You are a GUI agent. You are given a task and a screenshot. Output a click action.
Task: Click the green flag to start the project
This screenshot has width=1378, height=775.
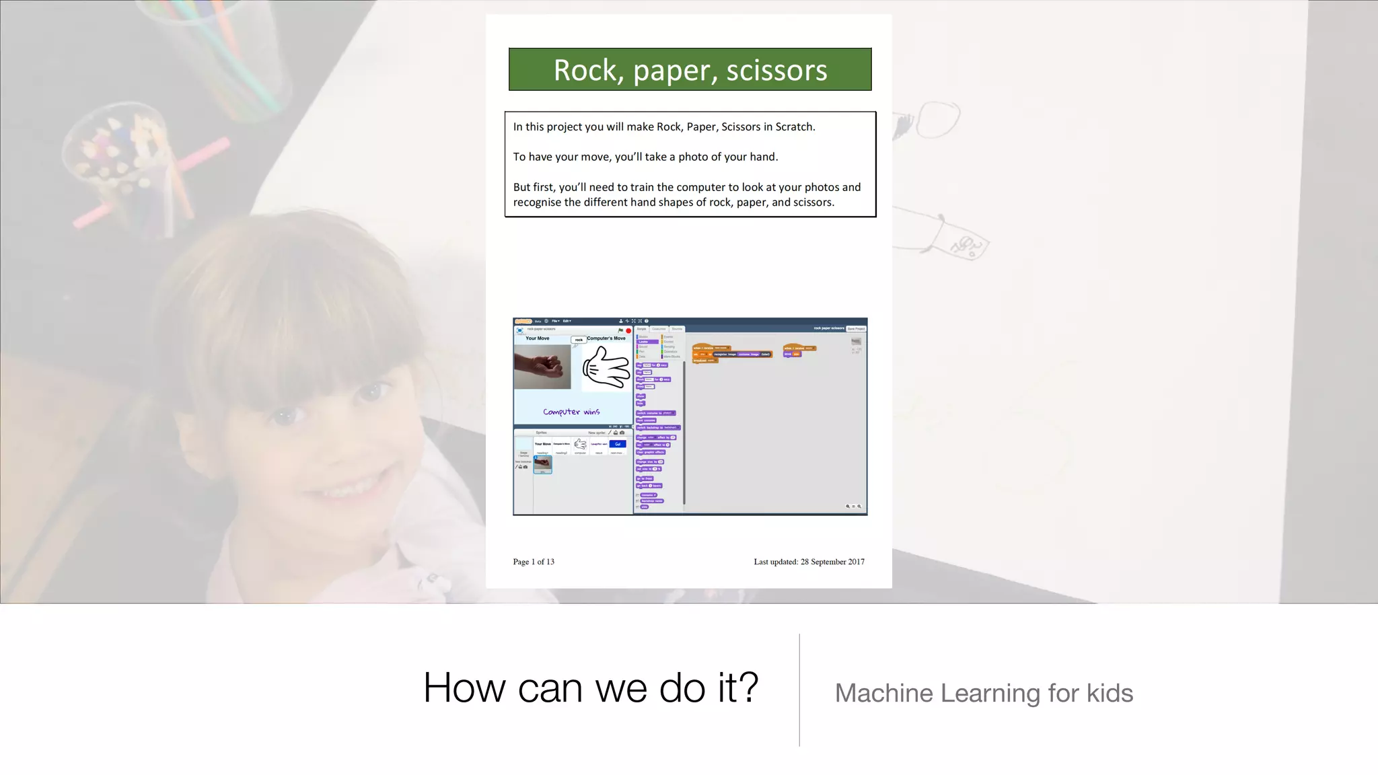coord(620,330)
